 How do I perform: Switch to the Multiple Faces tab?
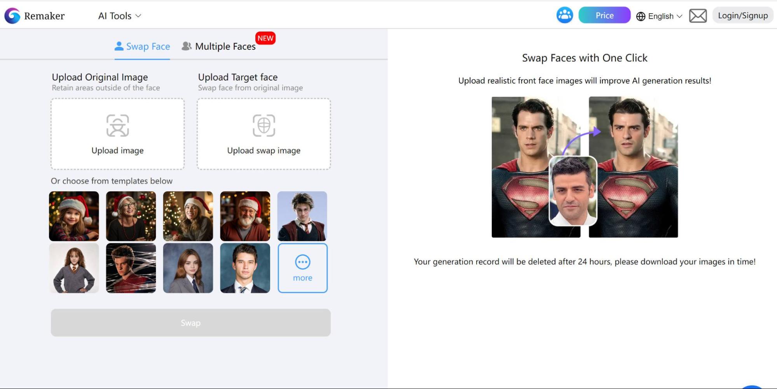coord(219,47)
